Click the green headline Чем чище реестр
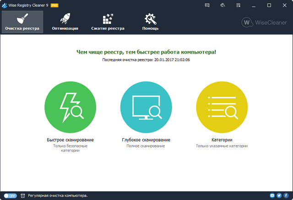Image resolution: width=293 pixels, height=200 pixels. click(x=146, y=52)
